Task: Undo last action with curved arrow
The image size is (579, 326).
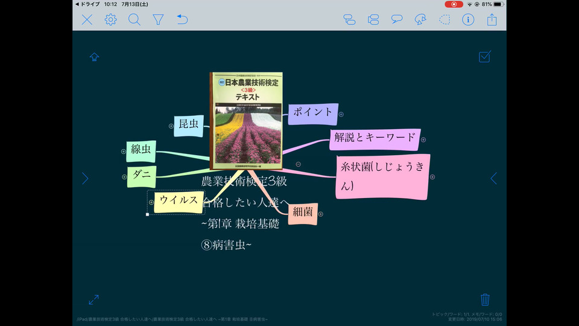Action: pyautogui.click(x=182, y=19)
